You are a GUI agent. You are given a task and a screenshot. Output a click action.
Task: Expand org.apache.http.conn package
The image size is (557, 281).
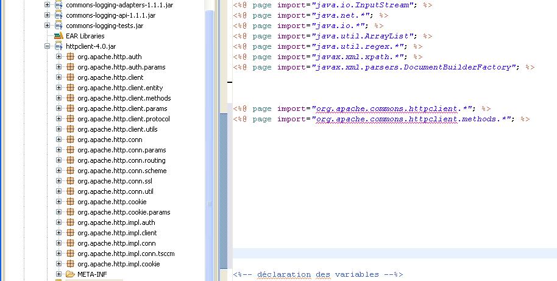click(x=59, y=139)
